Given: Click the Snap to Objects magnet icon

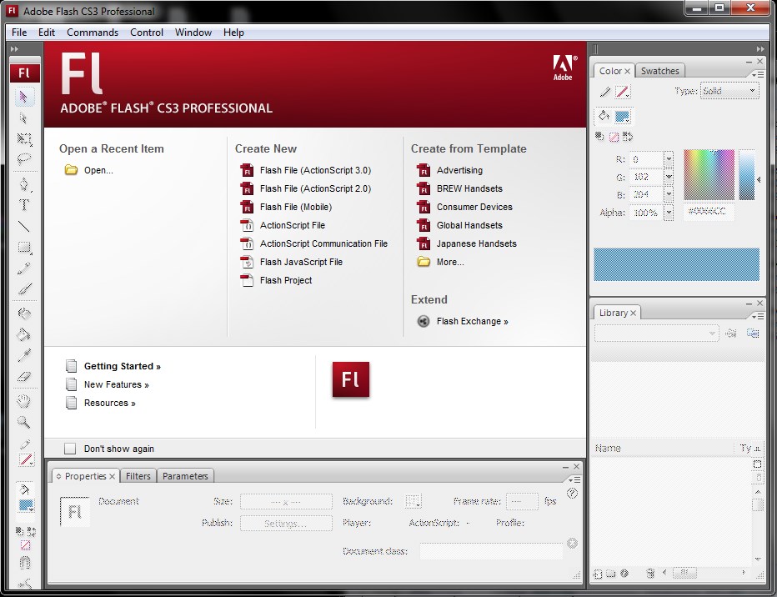Looking at the screenshot, I should [x=25, y=563].
